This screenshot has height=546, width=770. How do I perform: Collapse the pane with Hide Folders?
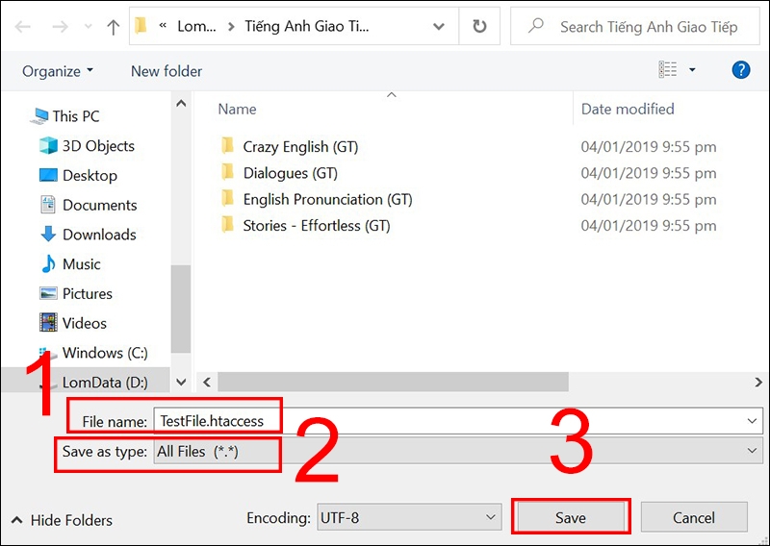coord(62,520)
